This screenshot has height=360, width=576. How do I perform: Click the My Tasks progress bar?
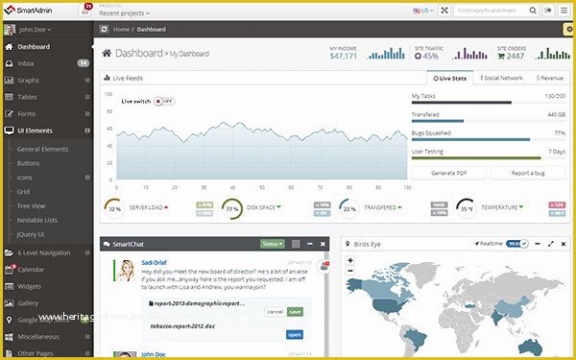[489, 103]
